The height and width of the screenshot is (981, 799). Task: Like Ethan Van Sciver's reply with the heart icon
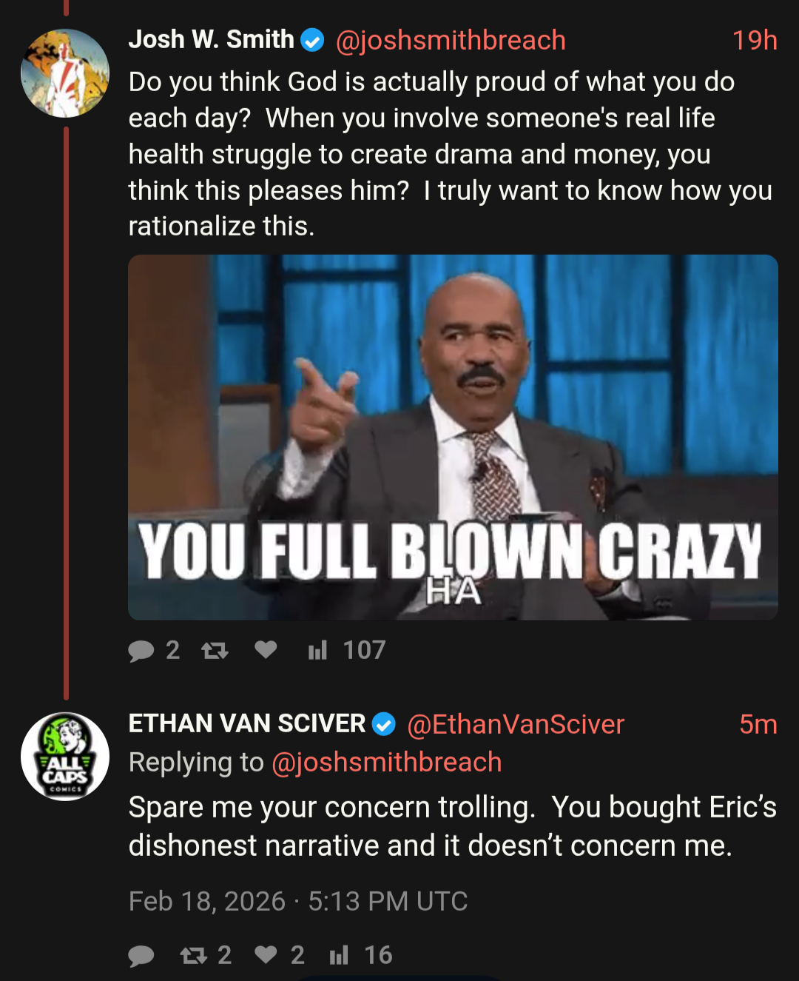point(266,954)
